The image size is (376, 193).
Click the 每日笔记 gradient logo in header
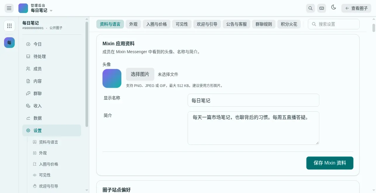click(23, 8)
